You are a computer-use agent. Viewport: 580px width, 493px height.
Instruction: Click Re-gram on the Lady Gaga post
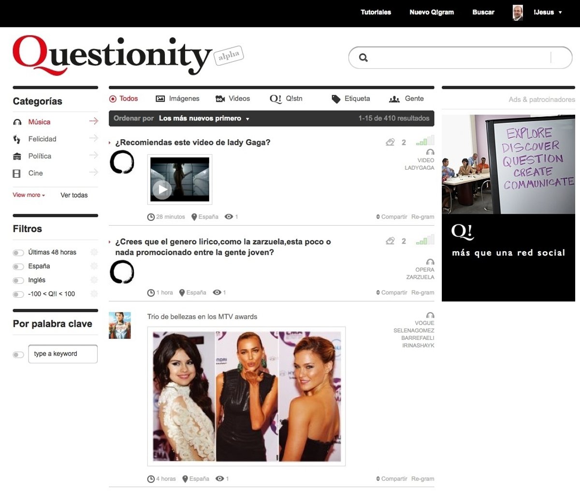click(x=422, y=217)
